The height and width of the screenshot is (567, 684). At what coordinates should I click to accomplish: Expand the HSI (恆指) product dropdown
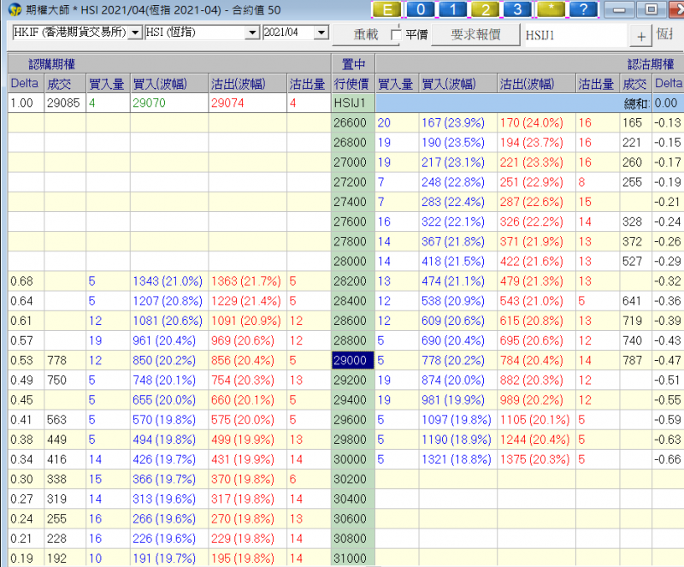(x=251, y=32)
